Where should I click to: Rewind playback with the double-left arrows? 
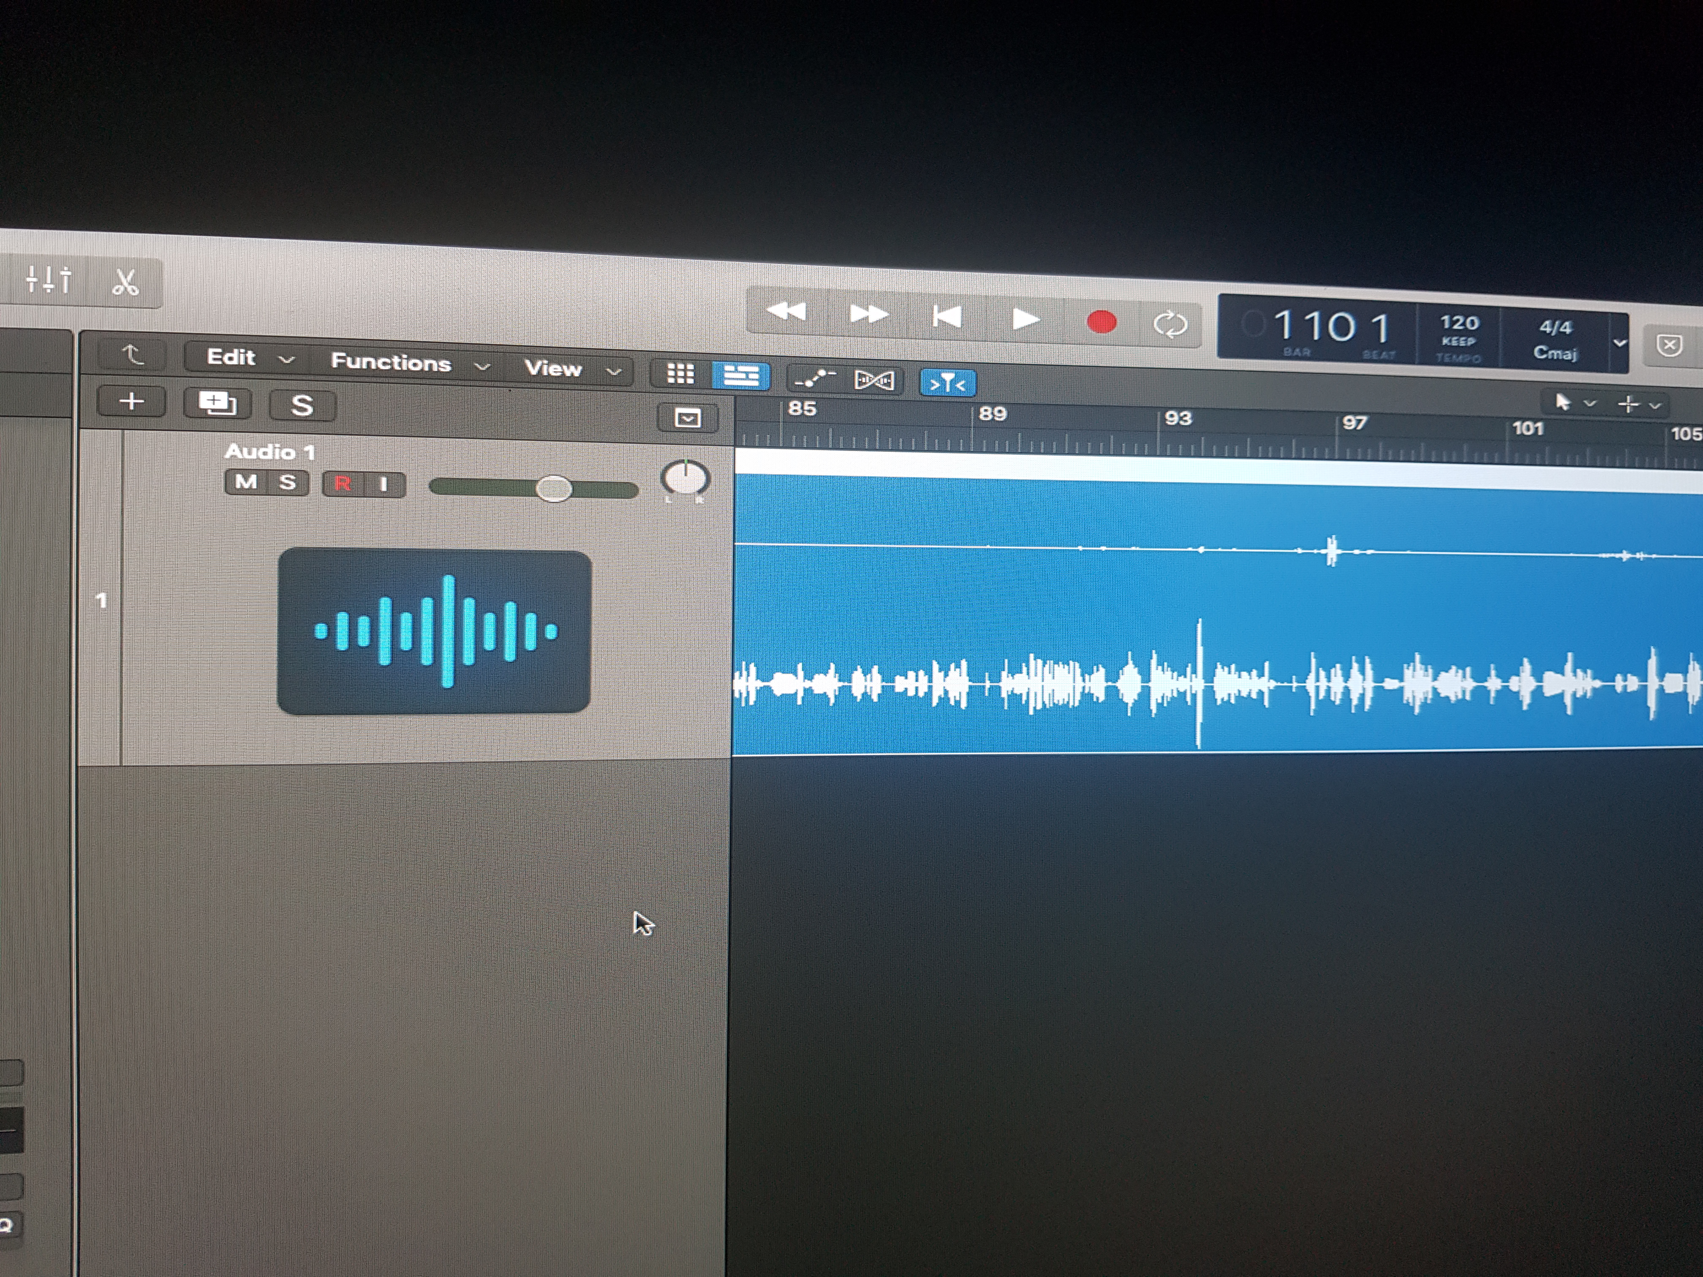(x=786, y=312)
